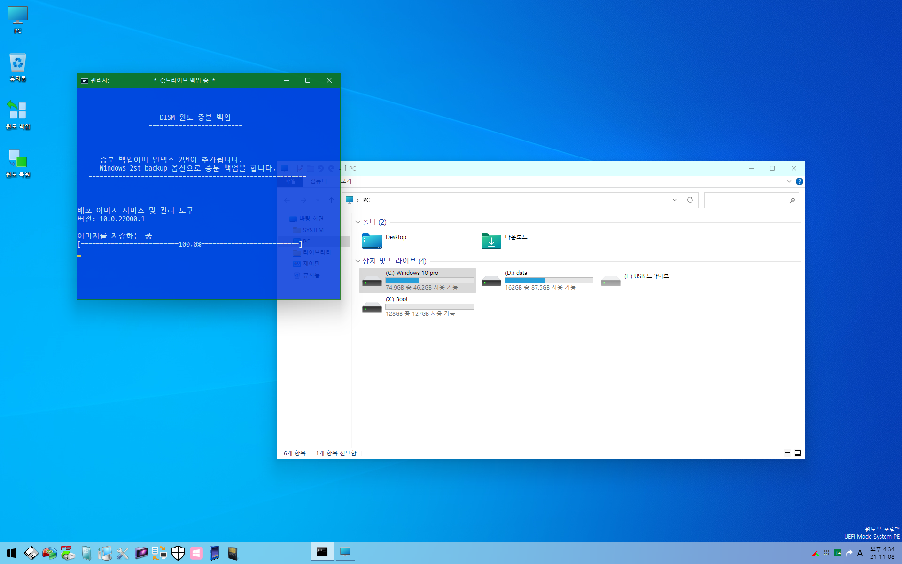Select the (C:) Windows 10 pro drive

point(418,281)
